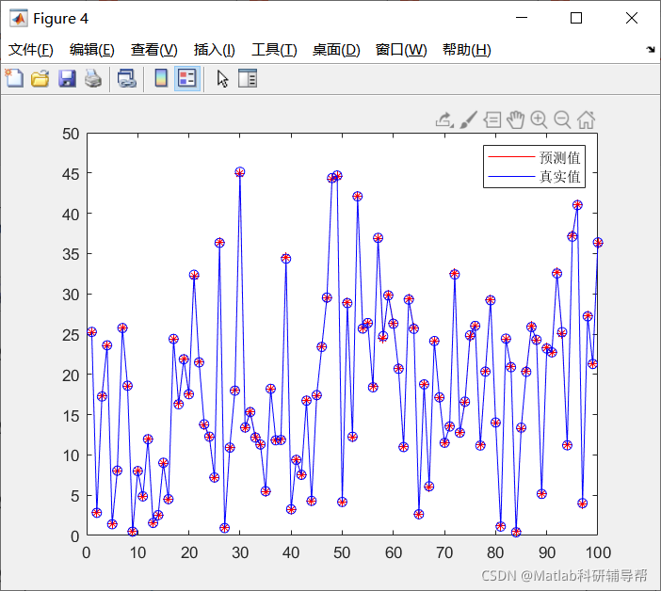Click the 真实值 legend entry
The image size is (661, 591).
(x=534, y=176)
